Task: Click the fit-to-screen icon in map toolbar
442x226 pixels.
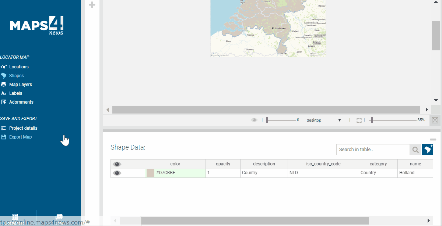Action: click(x=435, y=120)
